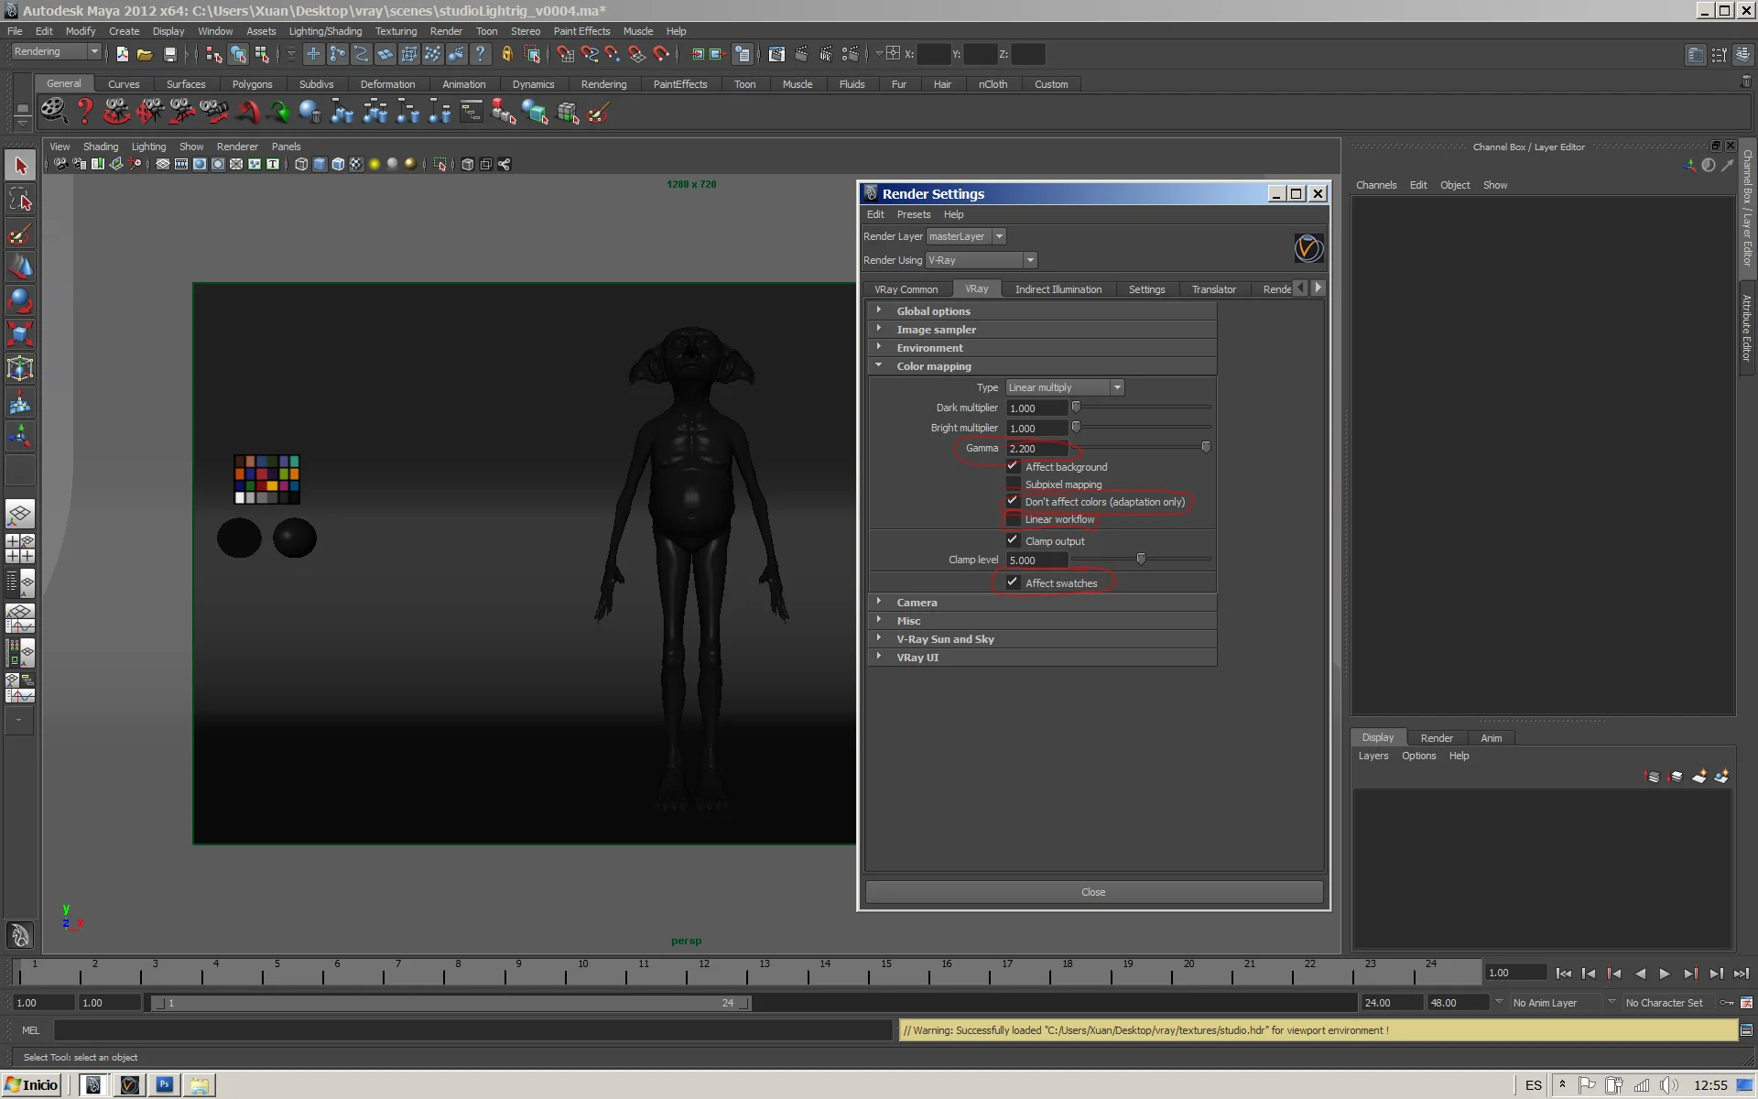Adjust the Gamma slider handle
Image resolution: width=1758 pixels, height=1099 pixels.
[x=1206, y=447]
